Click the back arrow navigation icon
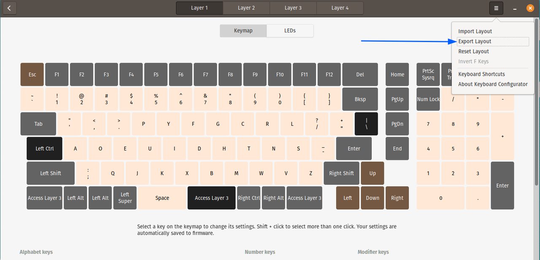This screenshot has width=540, height=260. point(9,8)
